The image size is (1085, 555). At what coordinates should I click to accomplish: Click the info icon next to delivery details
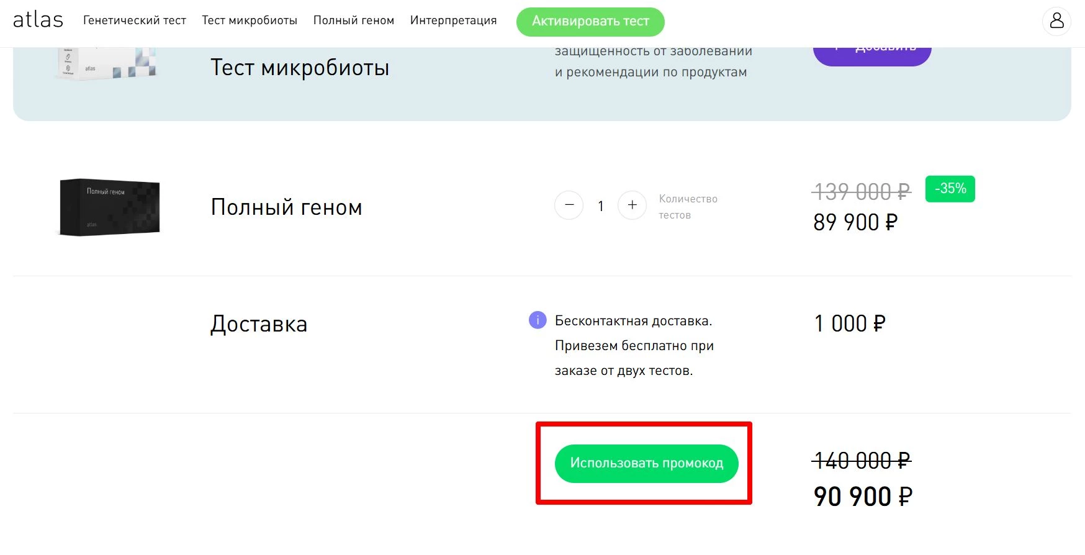(x=536, y=320)
